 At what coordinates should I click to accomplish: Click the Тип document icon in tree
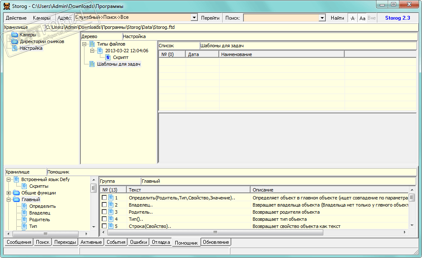coord(24,226)
